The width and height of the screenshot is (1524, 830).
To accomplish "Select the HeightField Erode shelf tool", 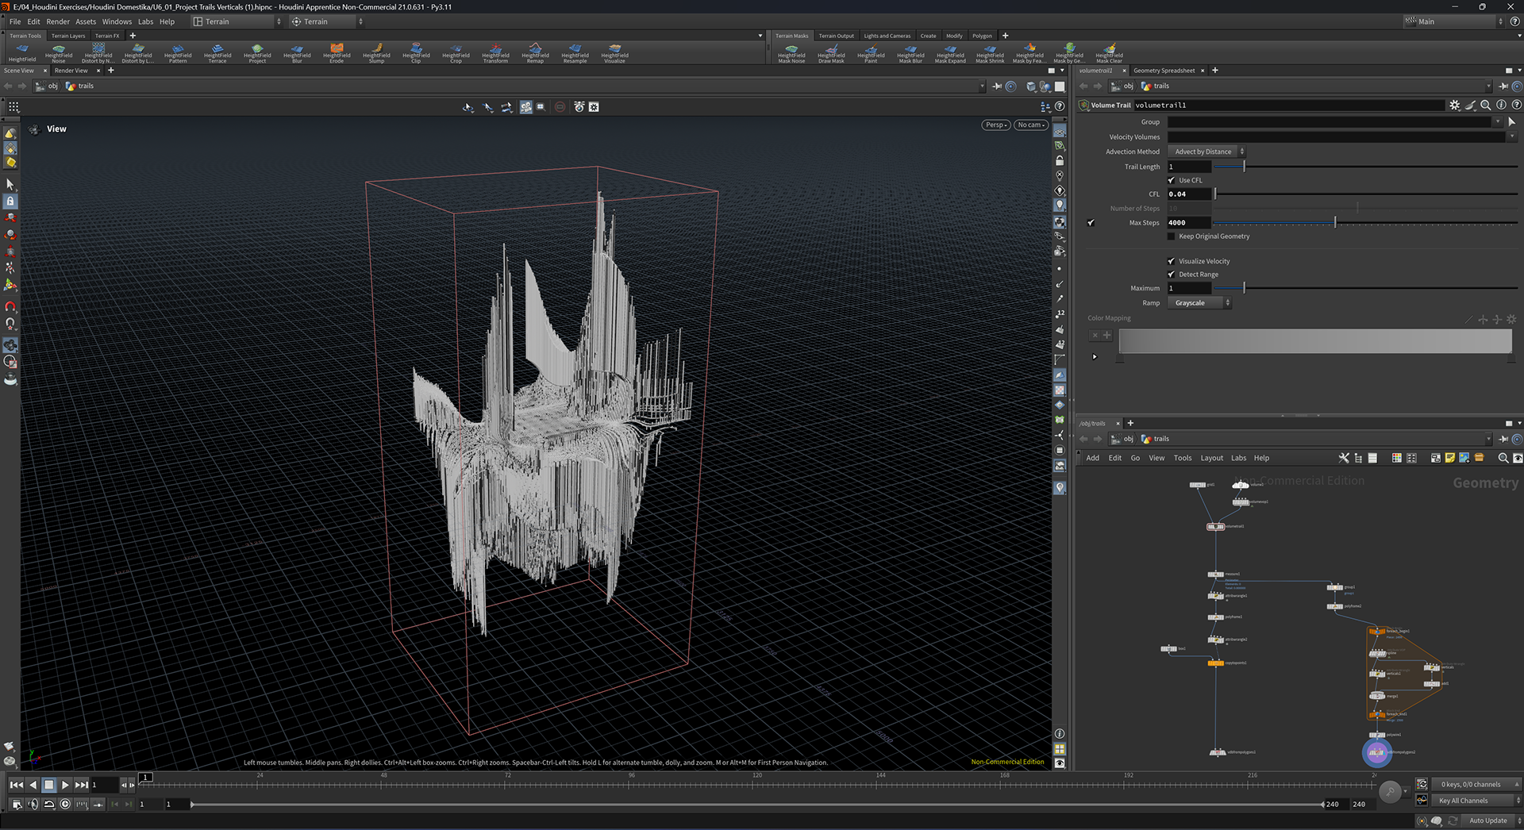I will click(337, 53).
